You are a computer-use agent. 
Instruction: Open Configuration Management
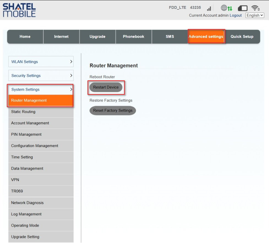pos(41,146)
